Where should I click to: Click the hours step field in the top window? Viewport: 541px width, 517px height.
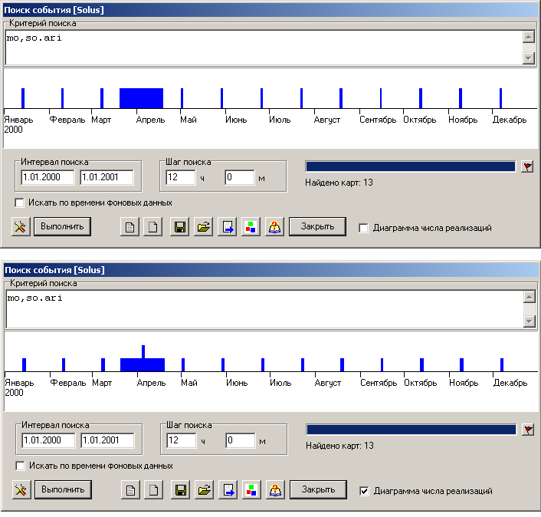(x=180, y=177)
